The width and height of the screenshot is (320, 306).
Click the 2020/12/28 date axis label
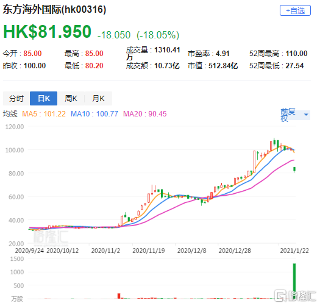point(235,251)
